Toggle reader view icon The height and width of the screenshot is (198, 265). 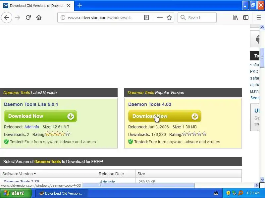[x=146, y=17]
